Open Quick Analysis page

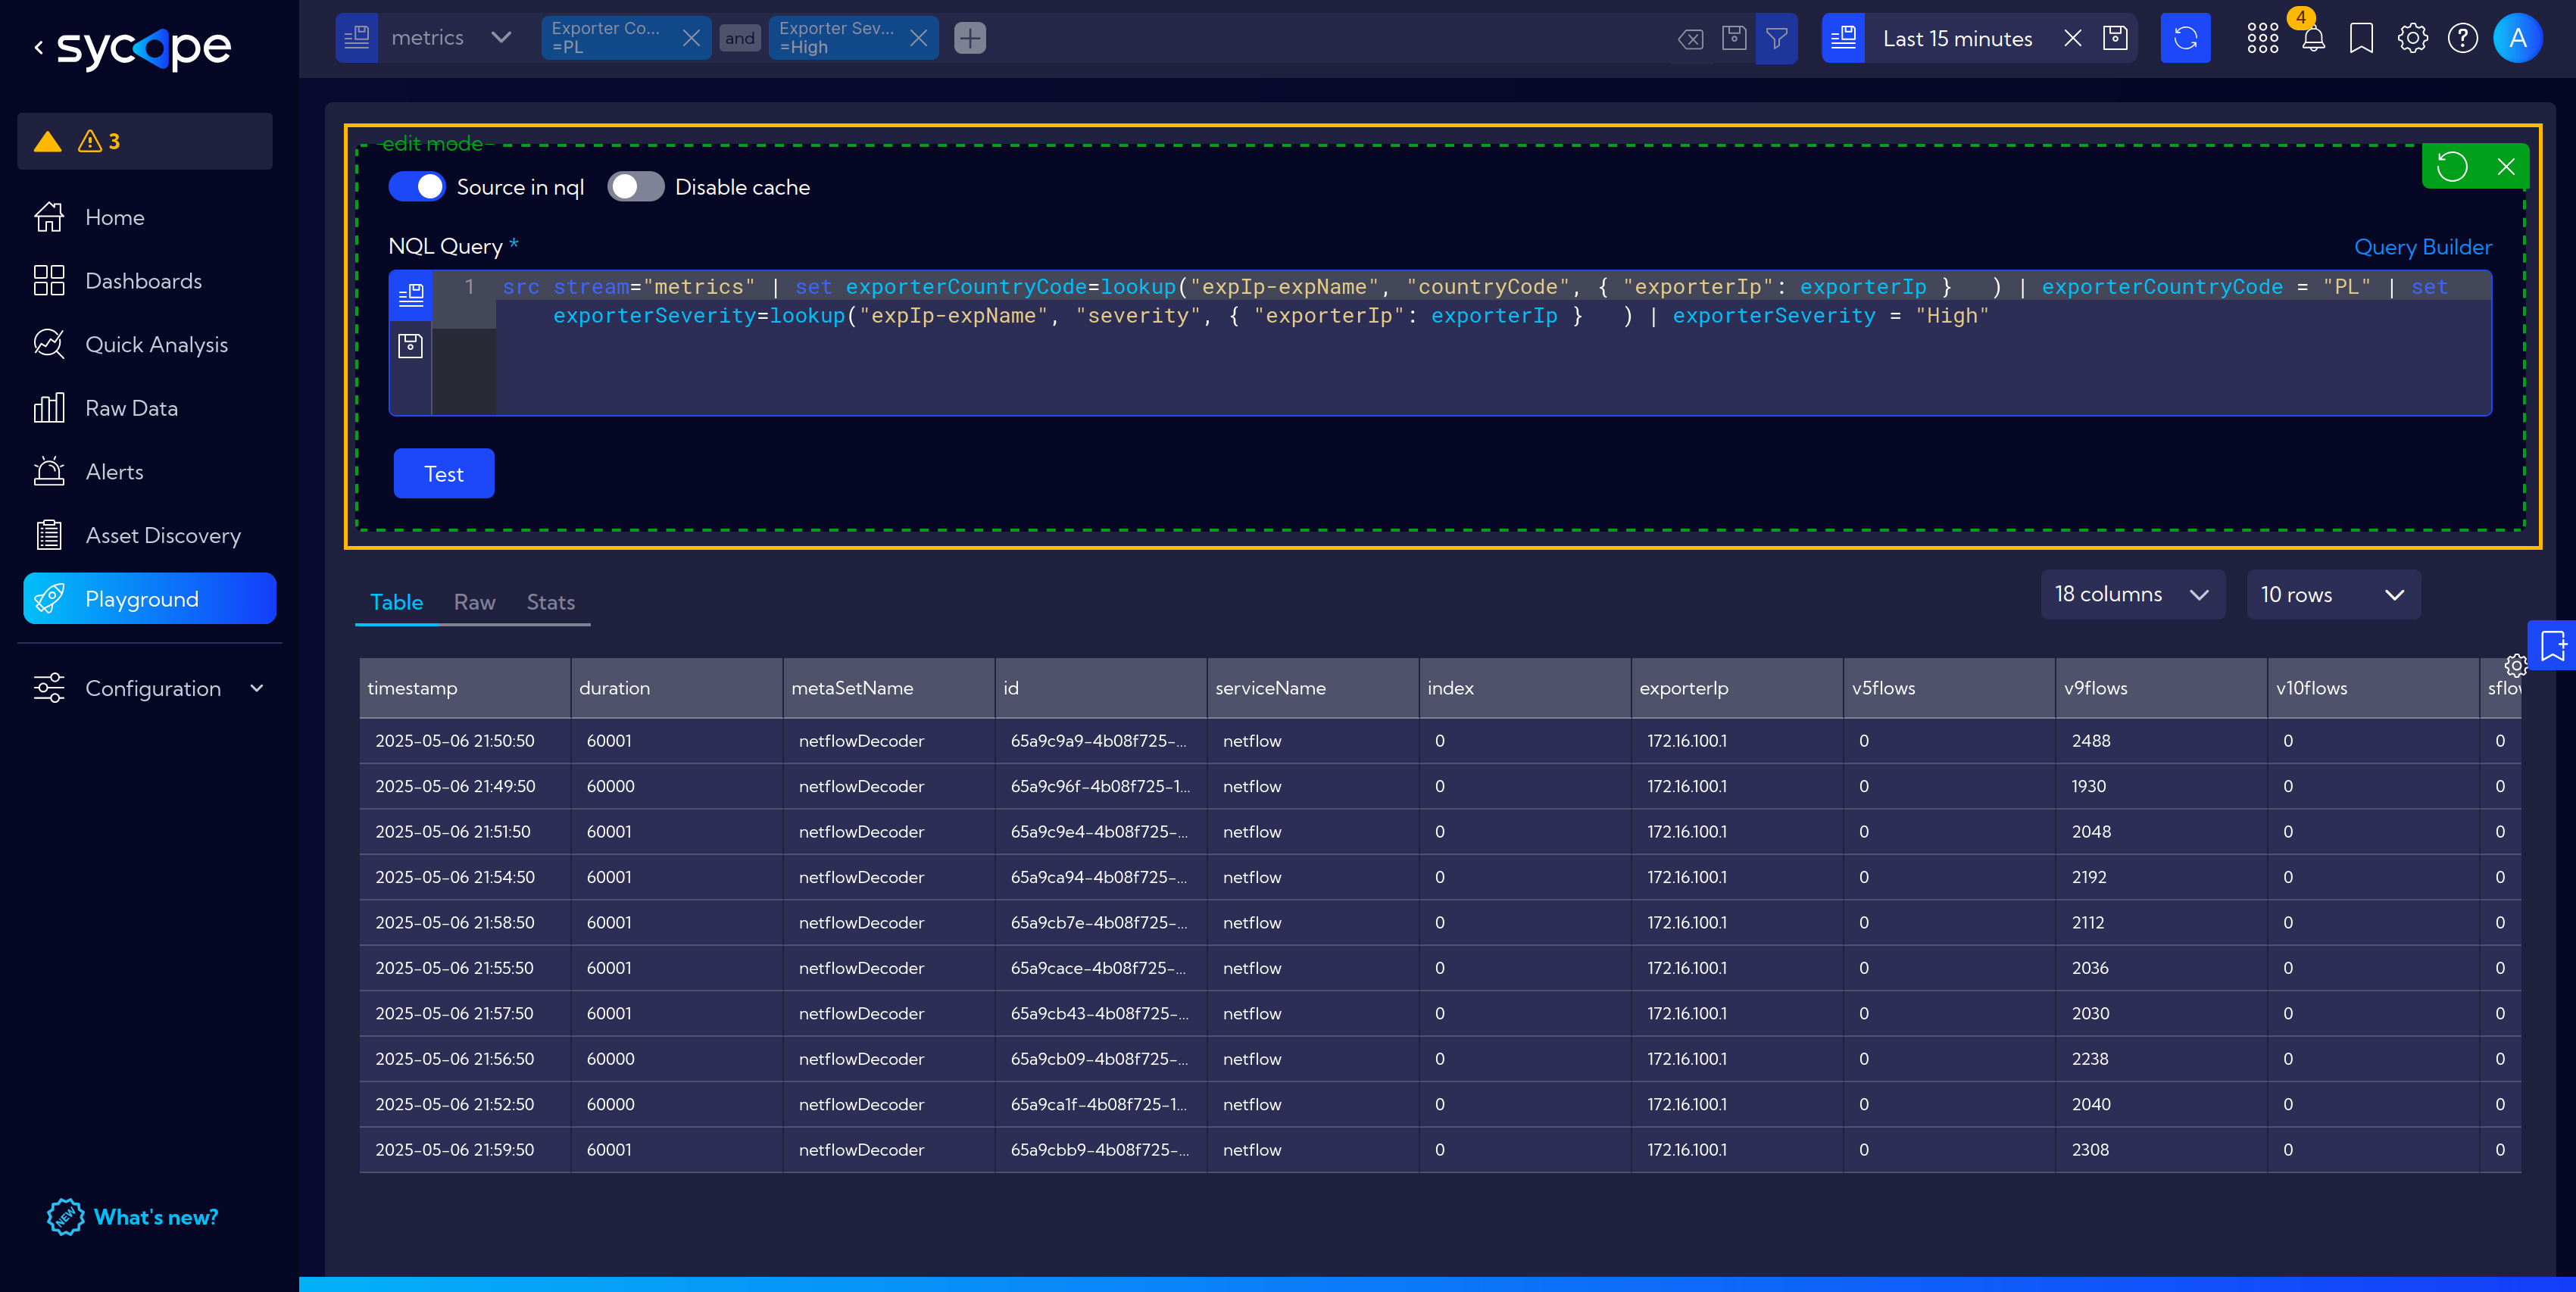(x=156, y=344)
